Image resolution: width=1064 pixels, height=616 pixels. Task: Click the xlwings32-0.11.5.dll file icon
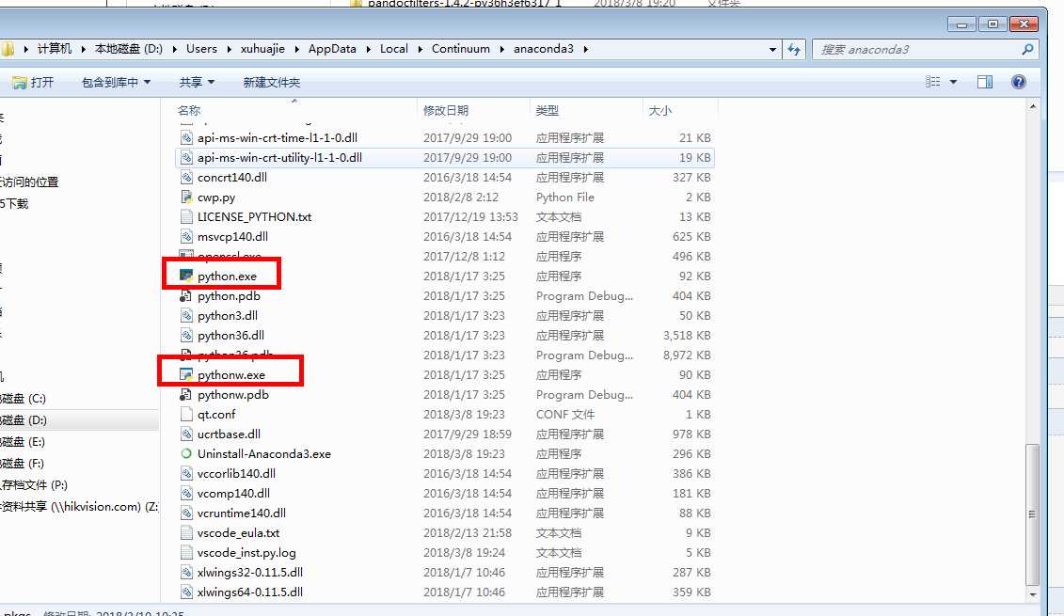(186, 572)
